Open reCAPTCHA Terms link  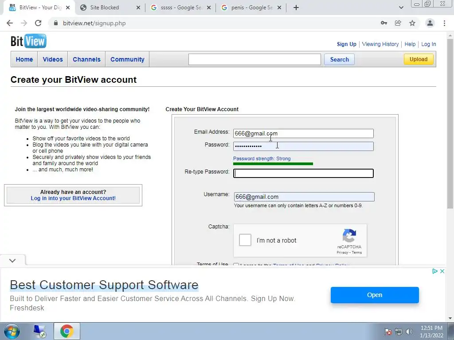[357, 252]
